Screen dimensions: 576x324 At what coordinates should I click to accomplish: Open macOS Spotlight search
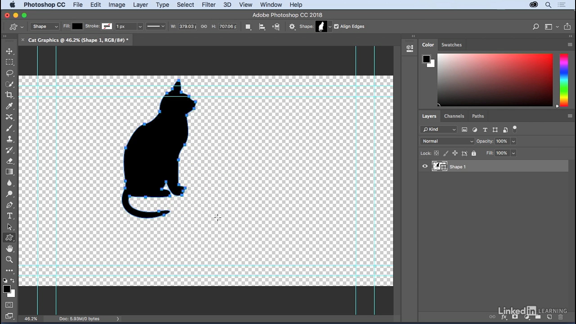click(548, 4)
